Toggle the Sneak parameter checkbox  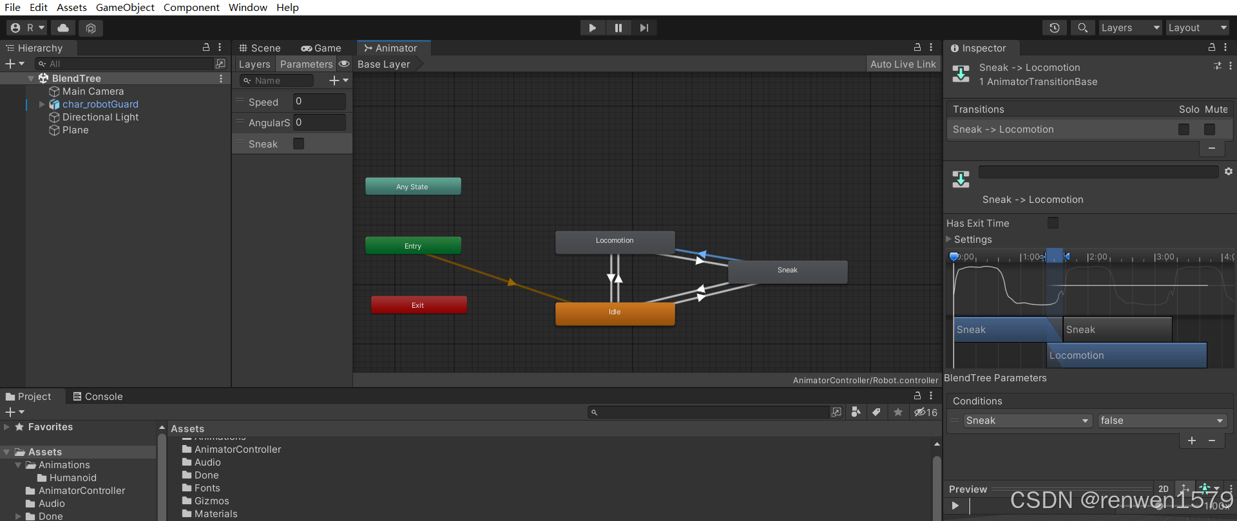pos(298,144)
